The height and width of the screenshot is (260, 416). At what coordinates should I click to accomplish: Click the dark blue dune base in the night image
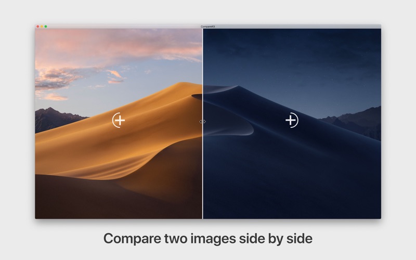coord(292,191)
